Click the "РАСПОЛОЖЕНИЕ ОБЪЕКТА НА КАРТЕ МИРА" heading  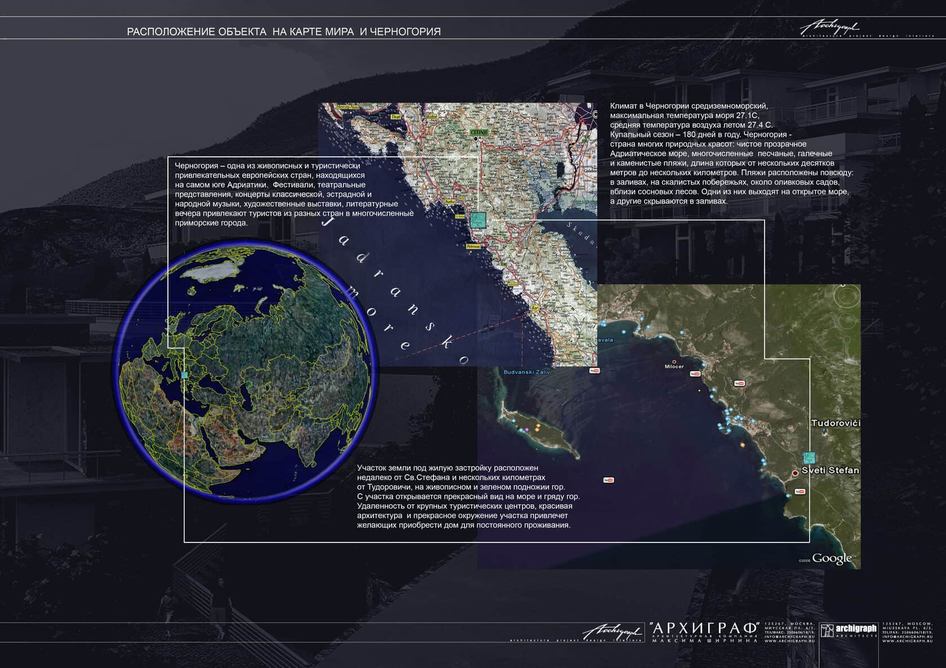pos(240,32)
